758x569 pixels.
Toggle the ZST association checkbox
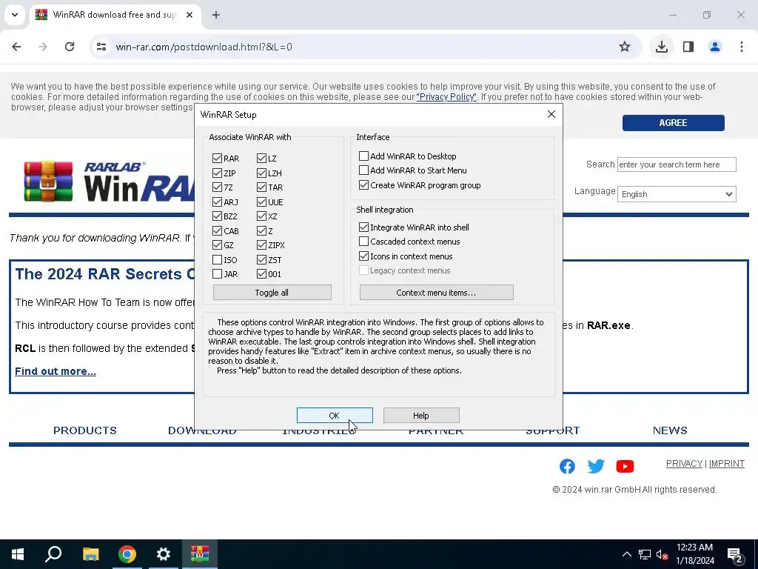pyautogui.click(x=261, y=260)
